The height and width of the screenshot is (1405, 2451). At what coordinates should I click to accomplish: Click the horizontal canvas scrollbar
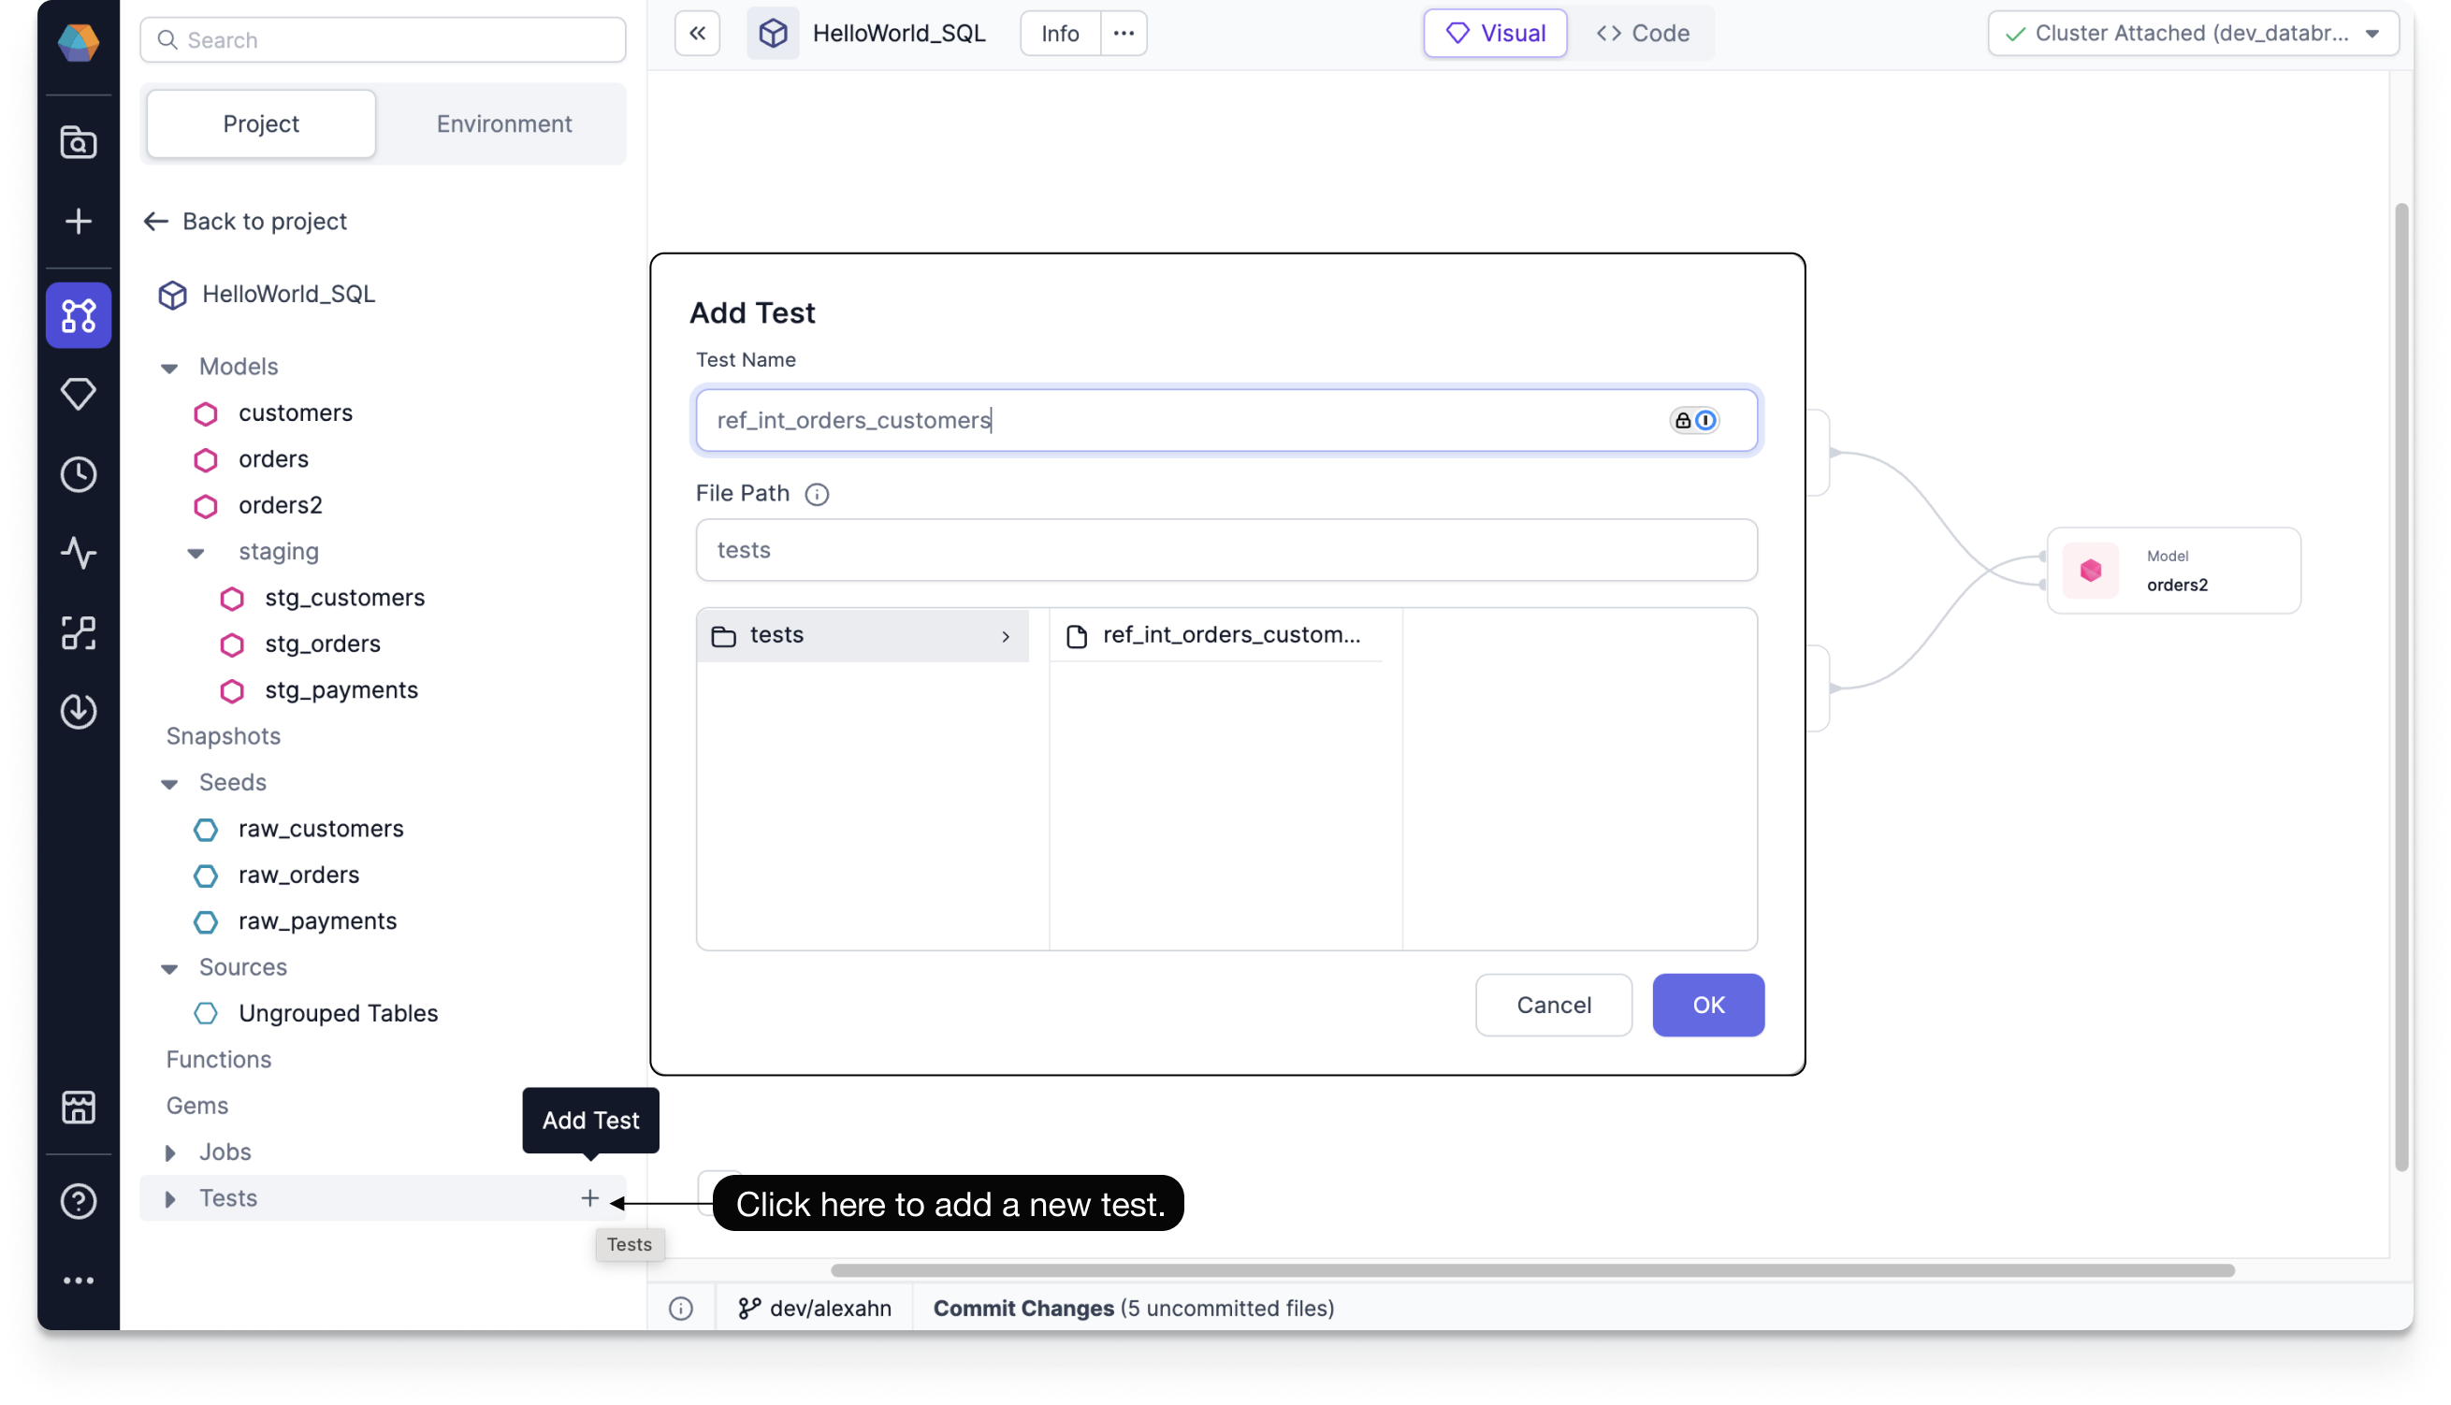point(1532,1271)
